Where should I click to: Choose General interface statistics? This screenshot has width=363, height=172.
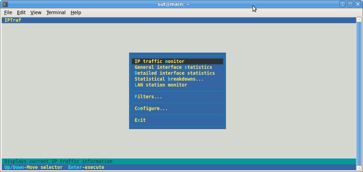click(x=173, y=67)
